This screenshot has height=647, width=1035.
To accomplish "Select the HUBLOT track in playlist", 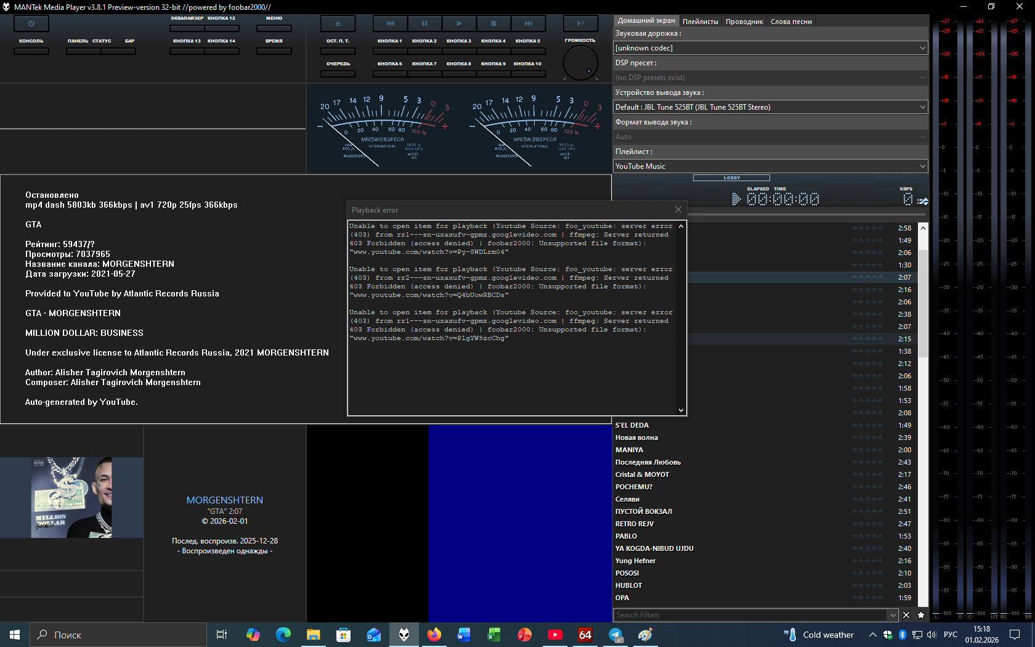I will pyautogui.click(x=628, y=585).
